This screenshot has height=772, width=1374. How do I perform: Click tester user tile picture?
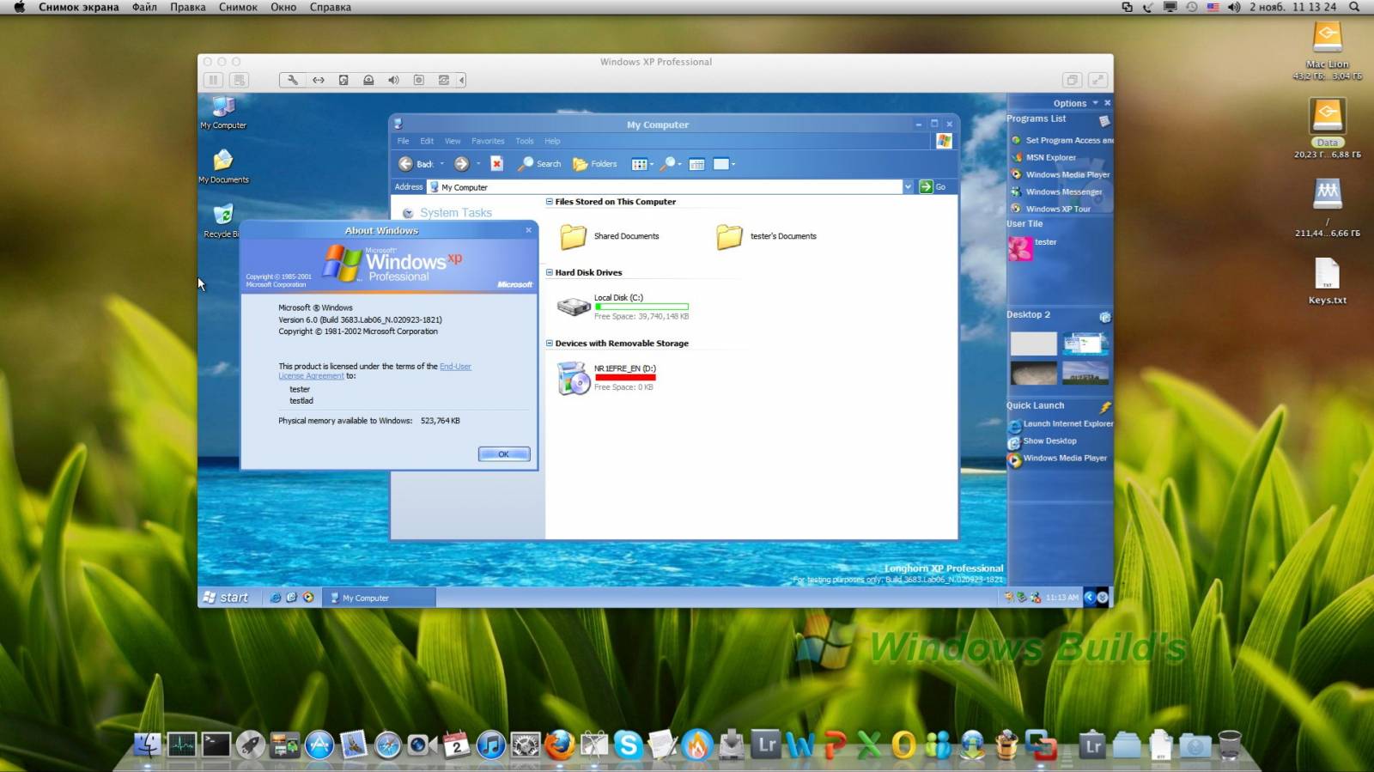(x=1019, y=248)
